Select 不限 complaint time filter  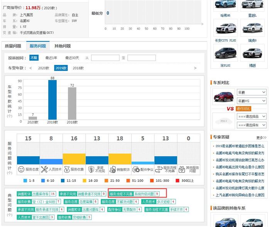point(34,58)
